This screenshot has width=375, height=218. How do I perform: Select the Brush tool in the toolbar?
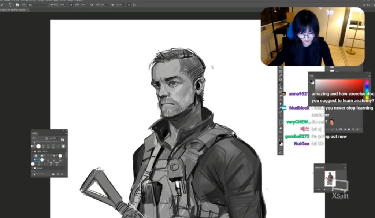pos(281,84)
